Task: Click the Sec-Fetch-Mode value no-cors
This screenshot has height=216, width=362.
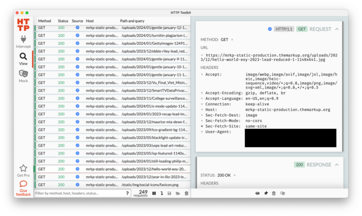Action: (253, 121)
